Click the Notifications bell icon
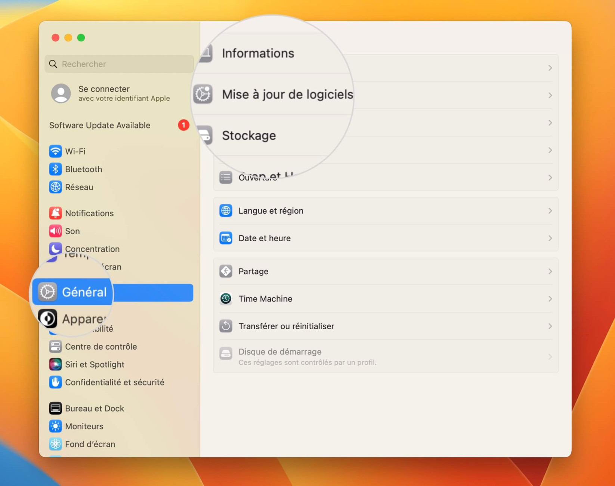Viewport: 615px width, 486px height. [x=55, y=213]
